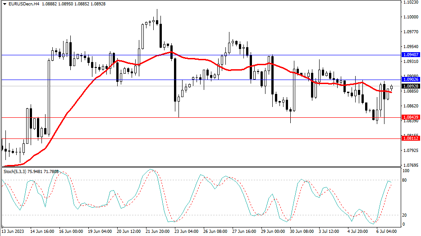This screenshot has height=236, width=421.
Task: Click the 21 Jun 20:00 time label
Action: coord(157,231)
